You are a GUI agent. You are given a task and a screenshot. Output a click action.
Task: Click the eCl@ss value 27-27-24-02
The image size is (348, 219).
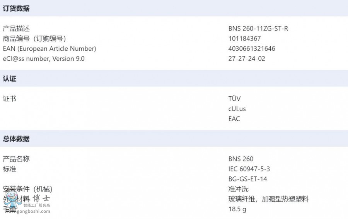click(x=247, y=58)
